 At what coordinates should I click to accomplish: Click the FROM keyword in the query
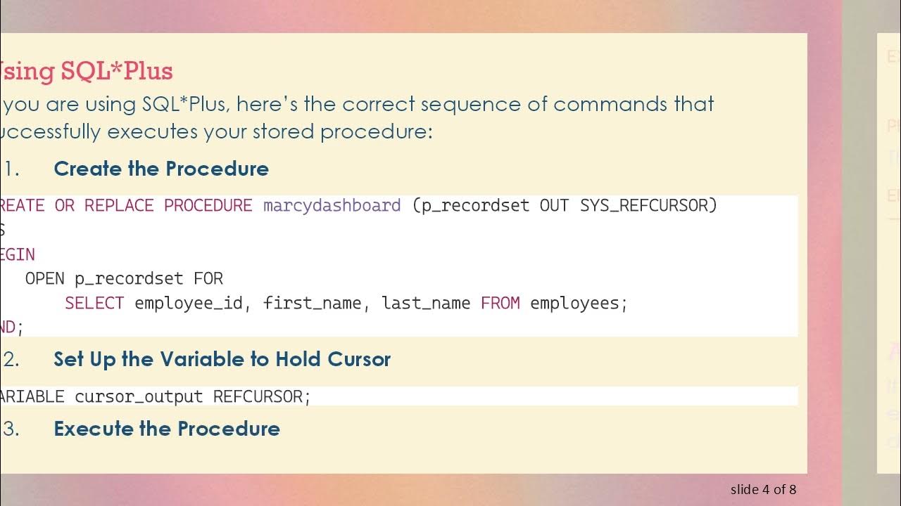[x=500, y=304]
